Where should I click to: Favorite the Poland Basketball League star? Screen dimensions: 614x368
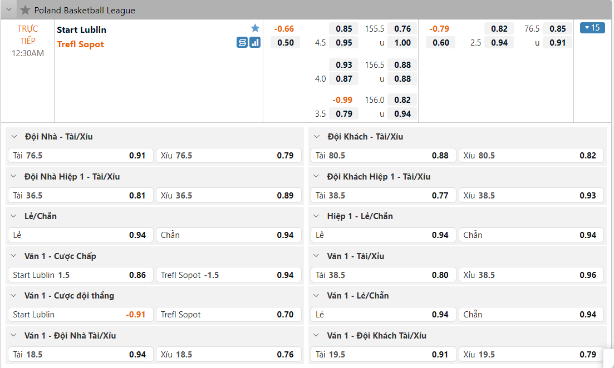pos(25,10)
